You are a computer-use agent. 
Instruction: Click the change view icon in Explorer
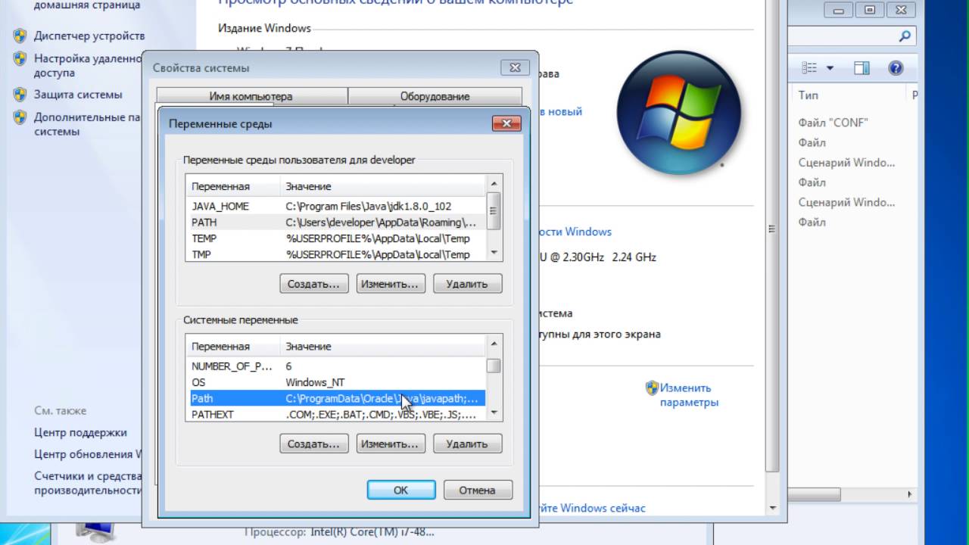[x=809, y=68]
